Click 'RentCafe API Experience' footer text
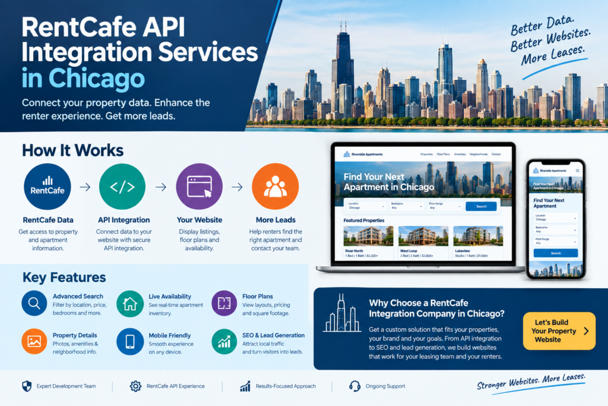The width and height of the screenshot is (608, 406). (x=176, y=386)
